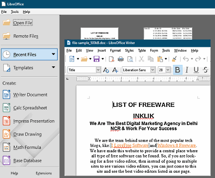Open the Writer Styles menu
The image size is (215, 178).
(x=129, y=51)
